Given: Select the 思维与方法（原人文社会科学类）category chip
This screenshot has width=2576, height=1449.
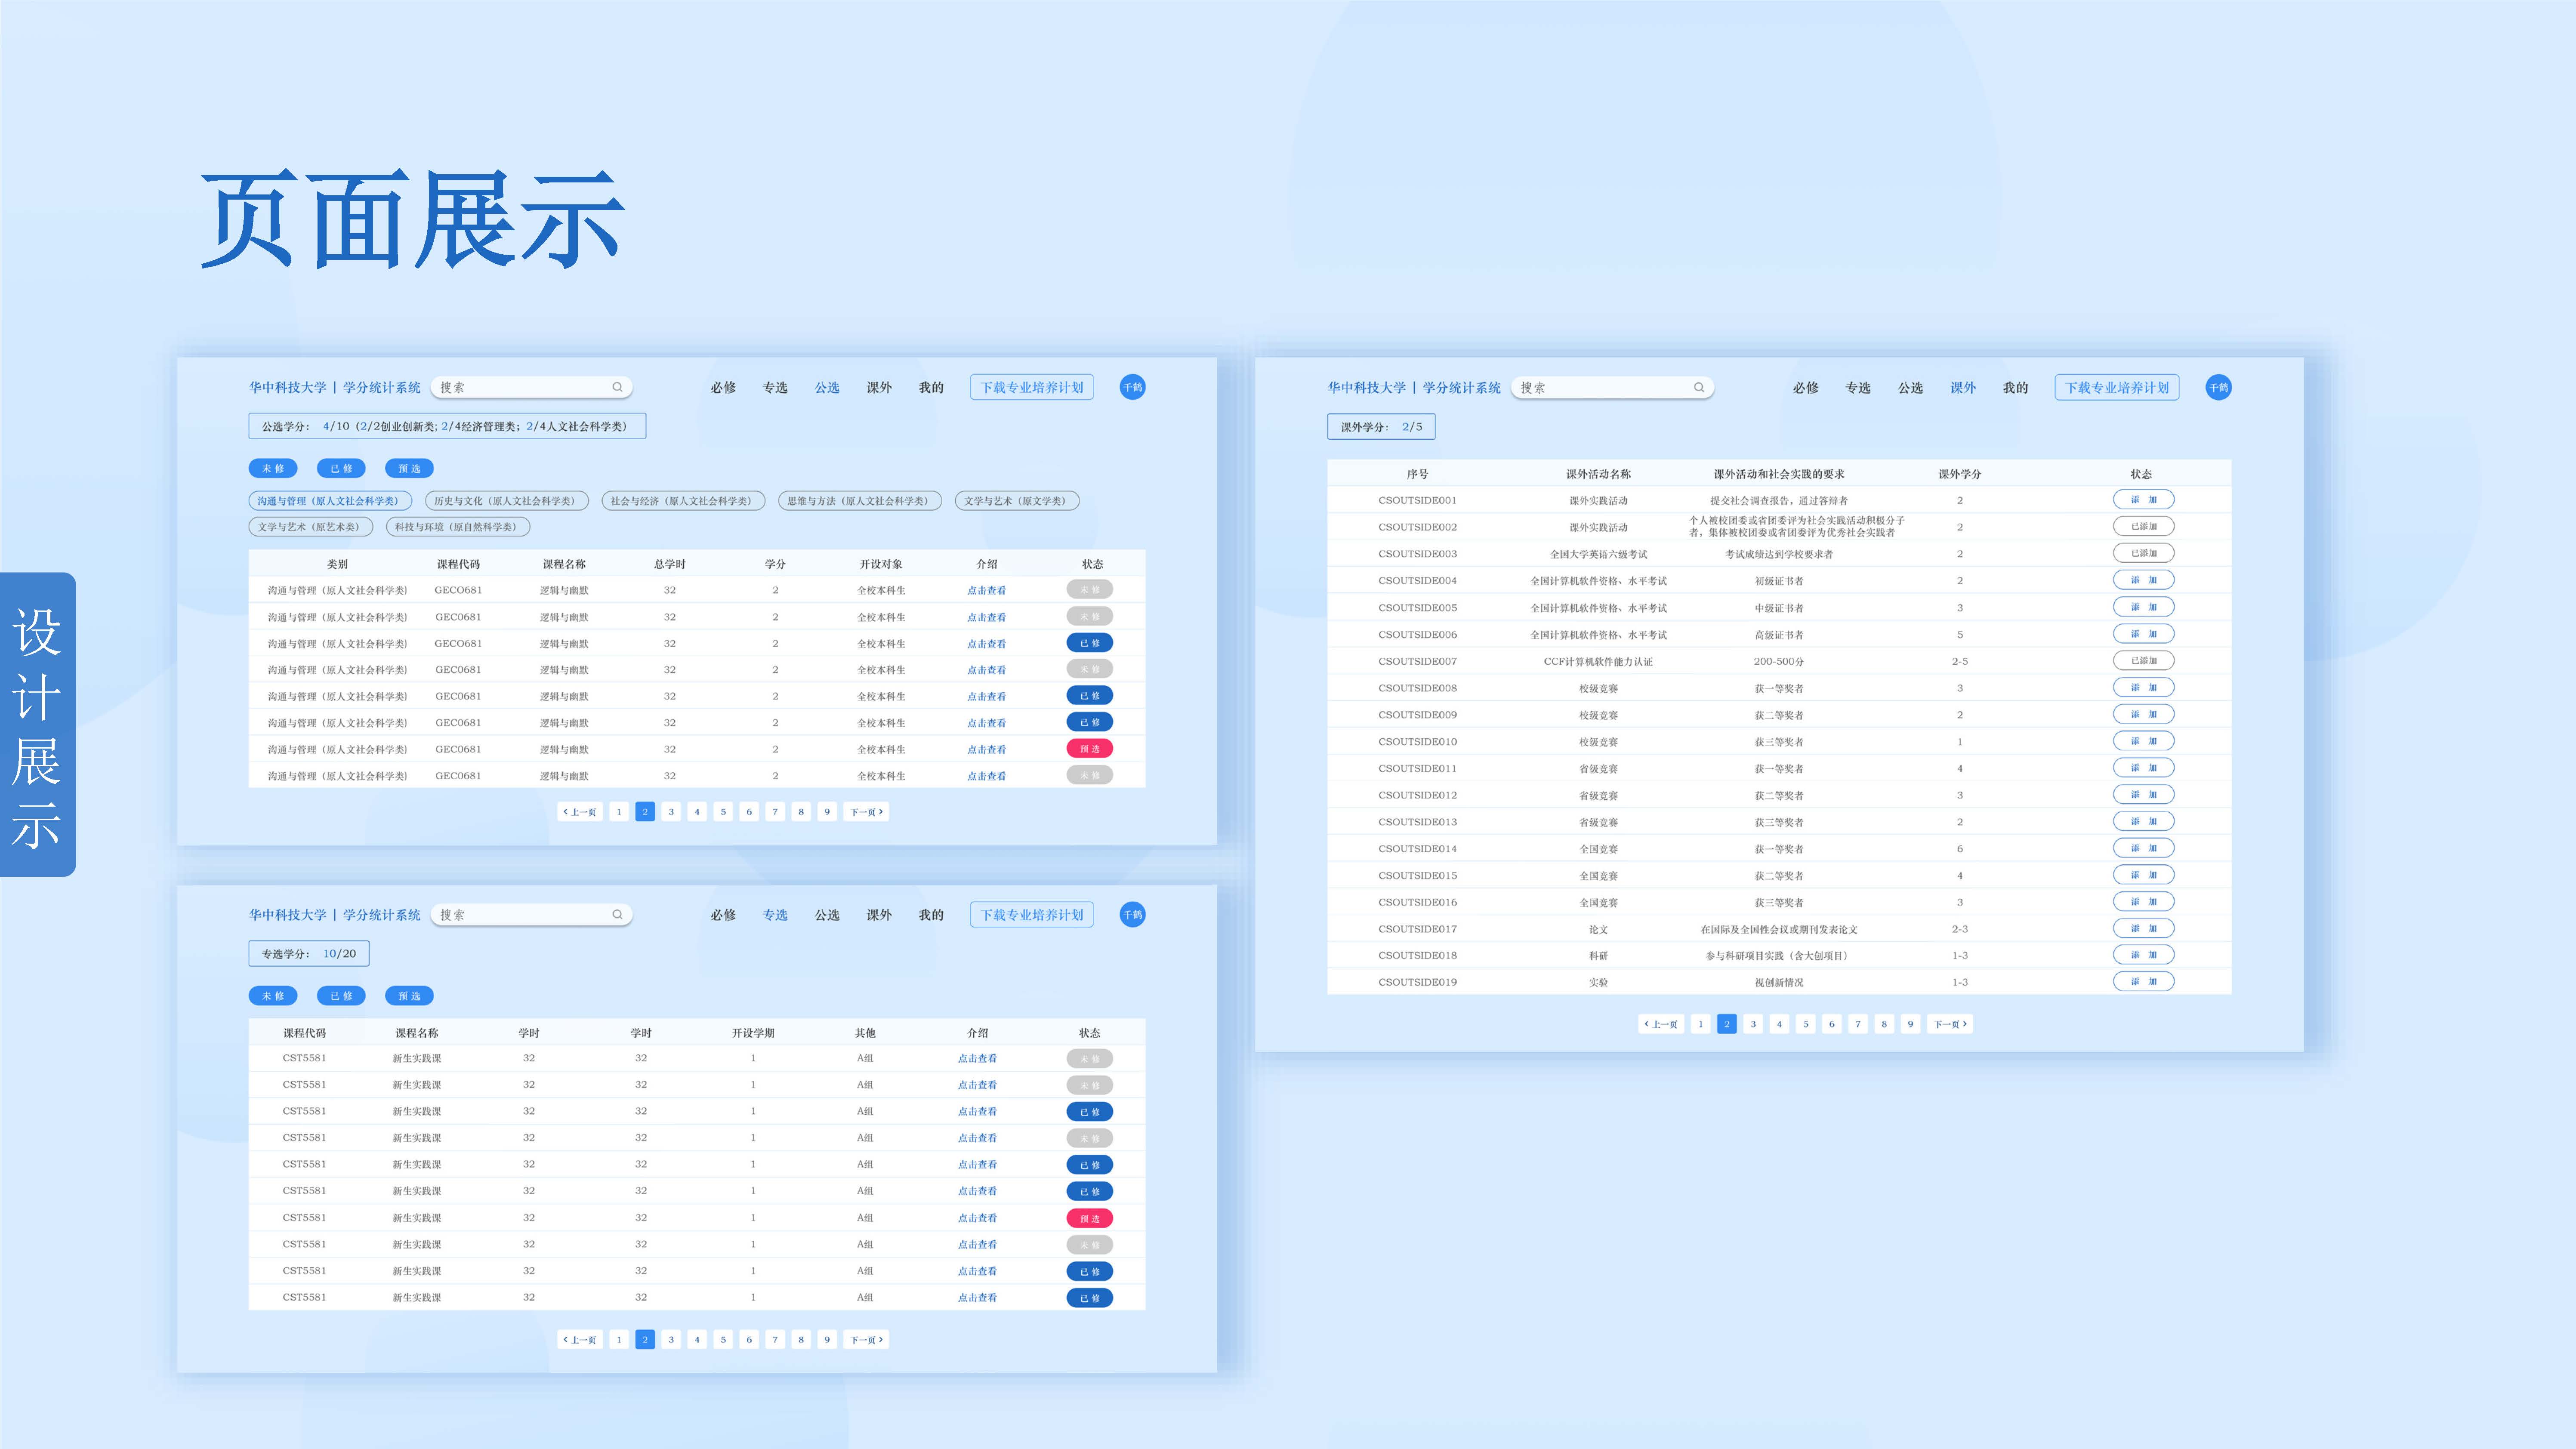Looking at the screenshot, I should point(860,501).
